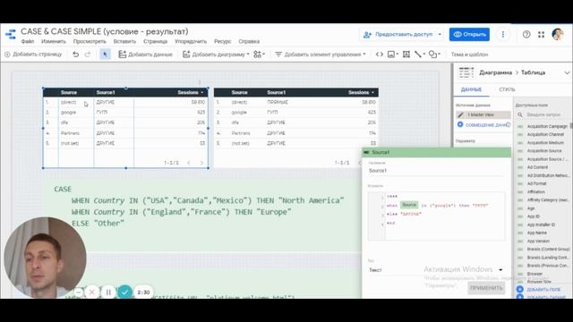Click the insert image toolbar icon
The width and height of the screenshot is (573, 322).
tap(392, 55)
